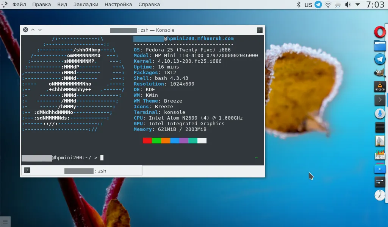Click the white color block in terminal

202,140
